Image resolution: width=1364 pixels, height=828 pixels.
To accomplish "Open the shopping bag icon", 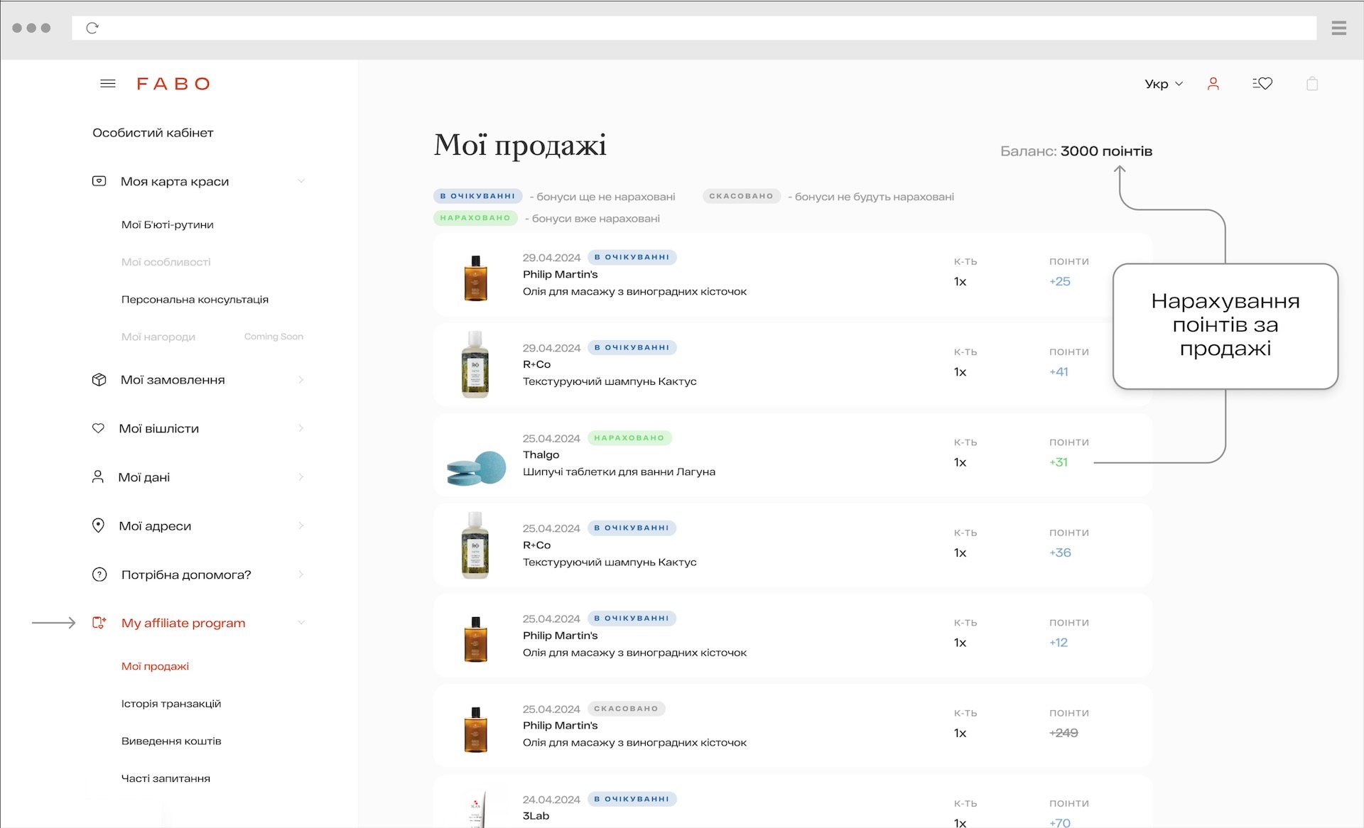I will [x=1312, y=84].
